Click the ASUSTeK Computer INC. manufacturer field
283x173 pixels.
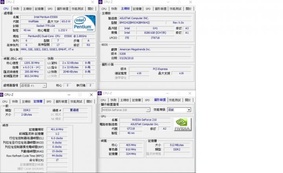pos(155,18)
